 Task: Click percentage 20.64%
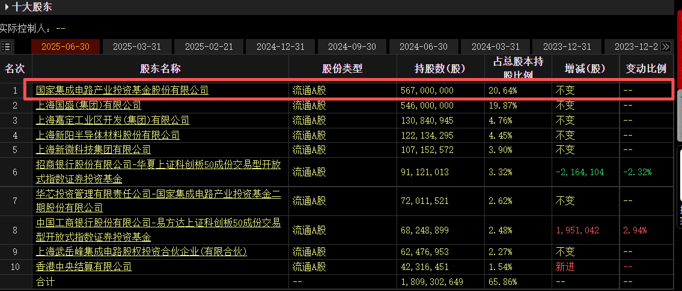(502, 91)
